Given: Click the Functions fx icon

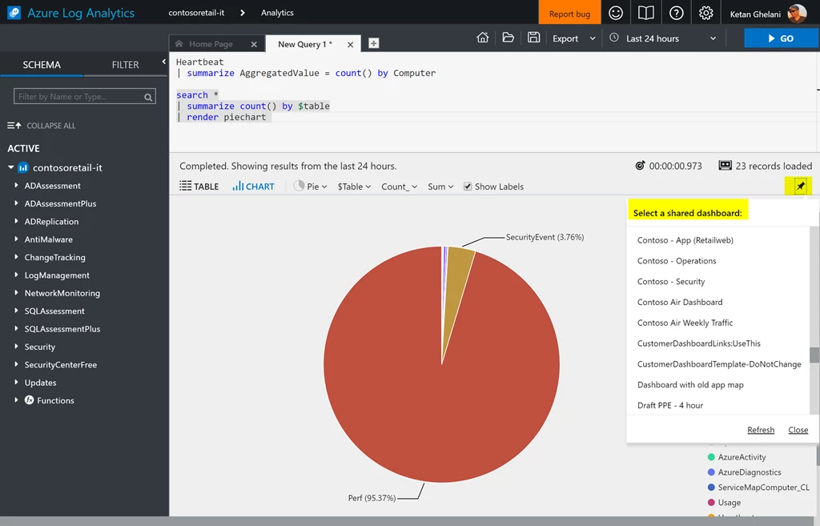Looking at the screenshot, I should (x=30, y=400).
